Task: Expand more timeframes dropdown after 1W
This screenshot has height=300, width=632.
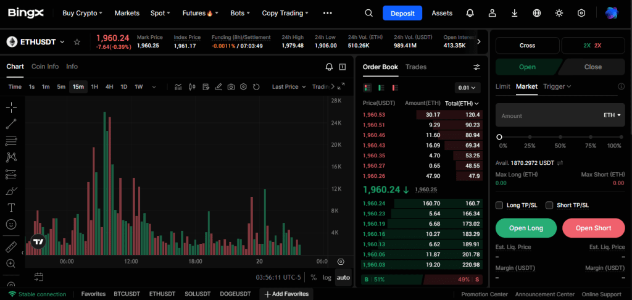Action: click(x=154, y=86)
